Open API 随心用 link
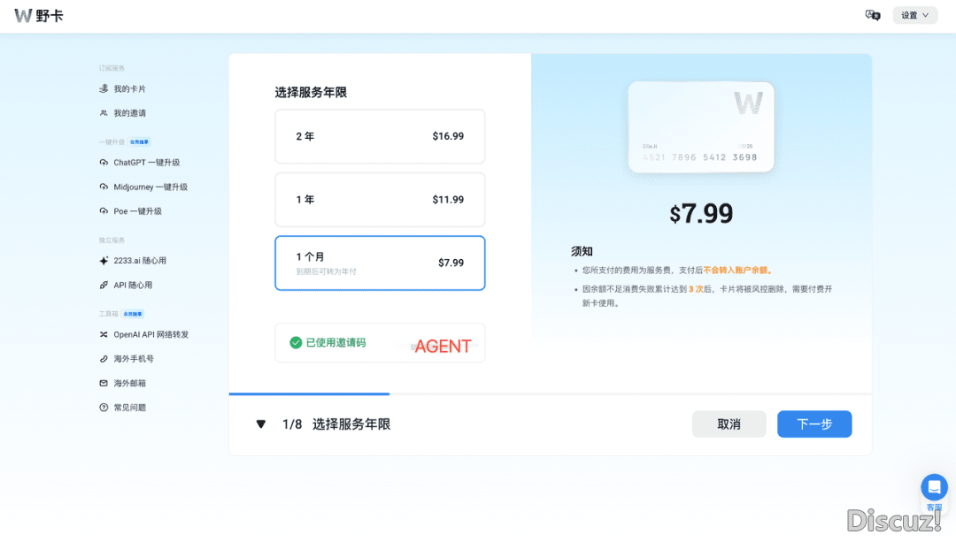The height and width of the screenshot is (542, 956). 133,285
